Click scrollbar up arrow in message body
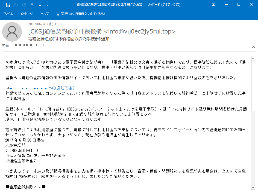Screen dimensions: 258x193 [x=253, y=58]
